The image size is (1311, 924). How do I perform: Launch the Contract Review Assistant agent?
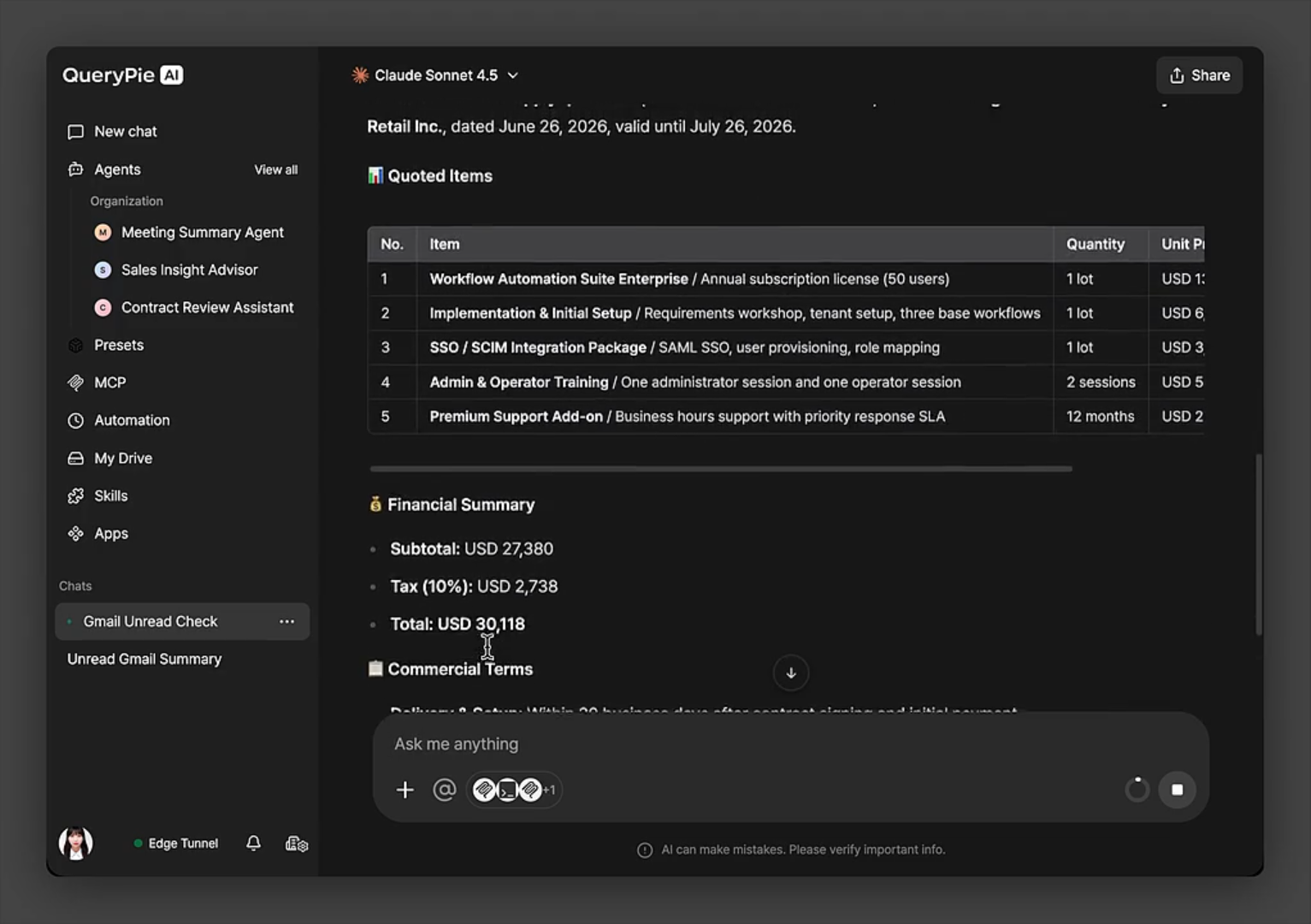tap(194, 307)
